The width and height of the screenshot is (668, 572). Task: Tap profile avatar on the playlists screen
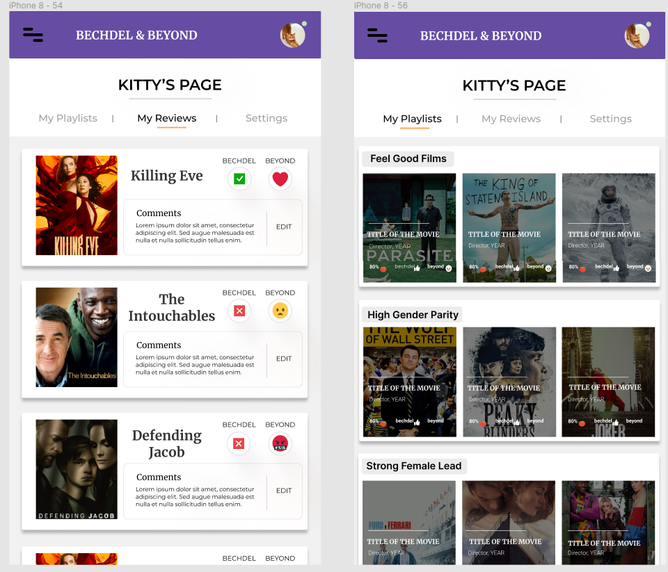637,35
